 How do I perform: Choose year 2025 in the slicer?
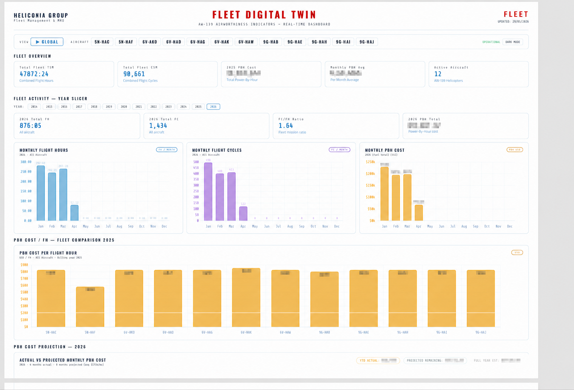point(198,107)
